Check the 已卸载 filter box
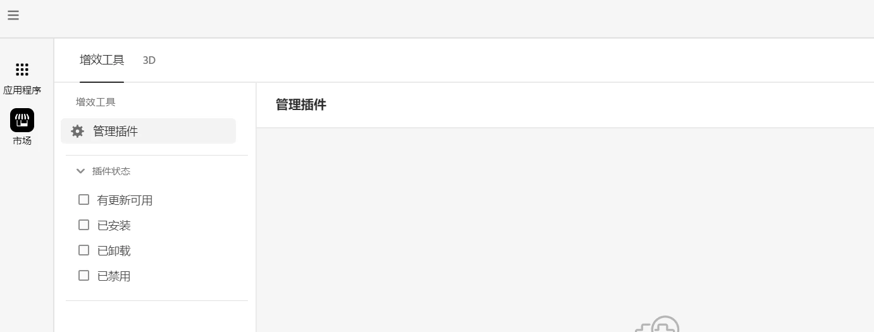874x332 pixels. pos(83,250)
